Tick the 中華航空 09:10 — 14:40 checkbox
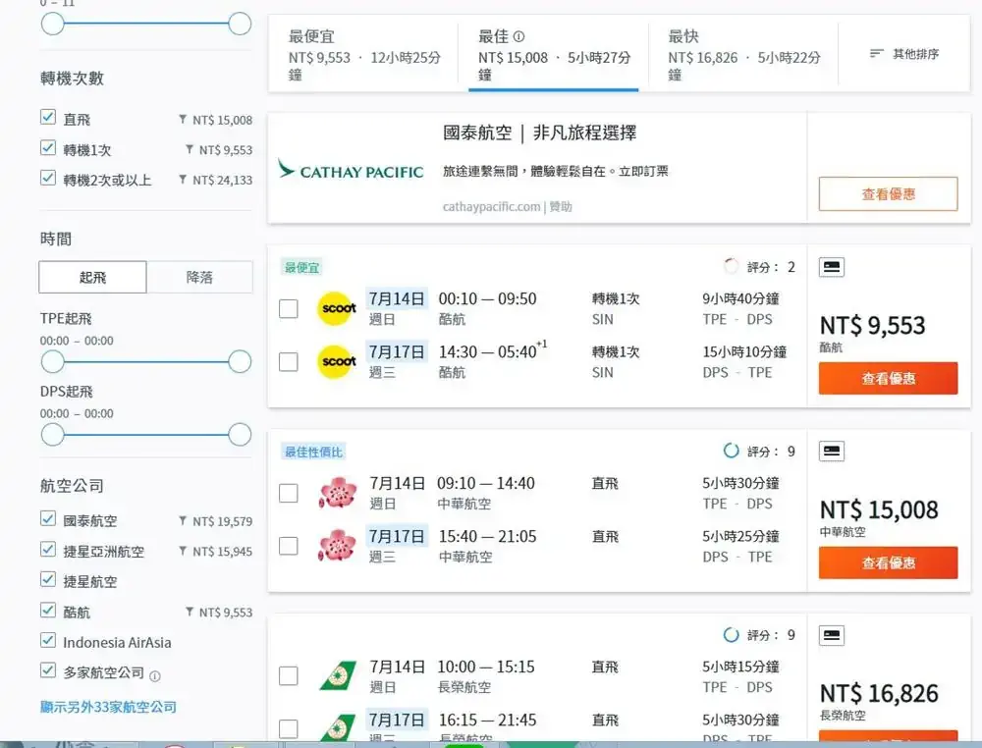Image resolution: width=982 pixels, height=748 pixels. click(288, 493)
